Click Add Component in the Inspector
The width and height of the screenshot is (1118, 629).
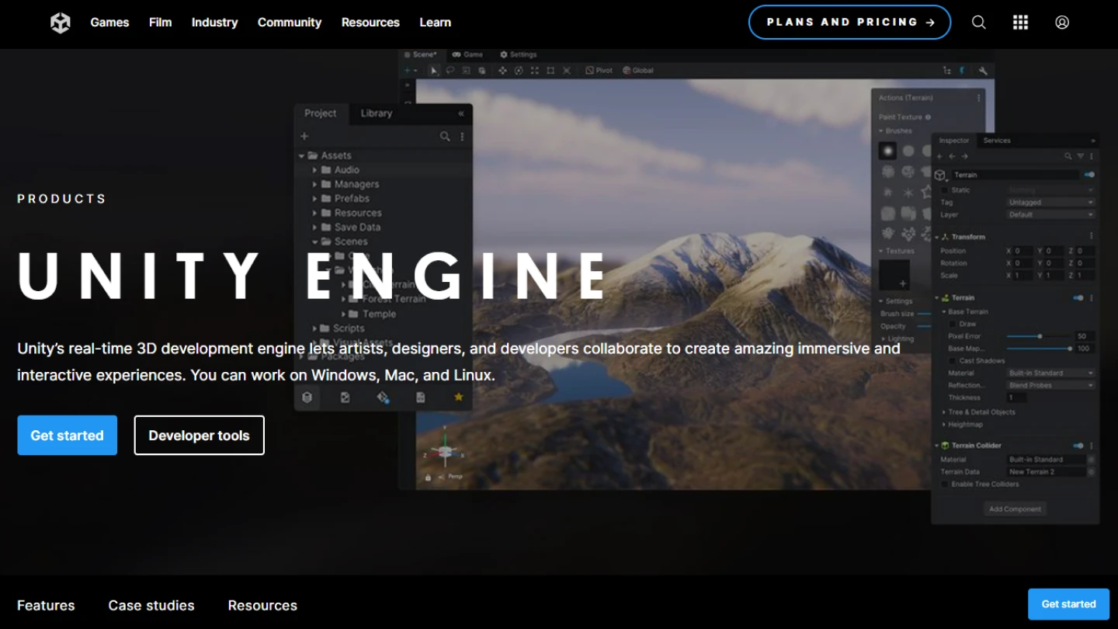tap(1016, 509)
